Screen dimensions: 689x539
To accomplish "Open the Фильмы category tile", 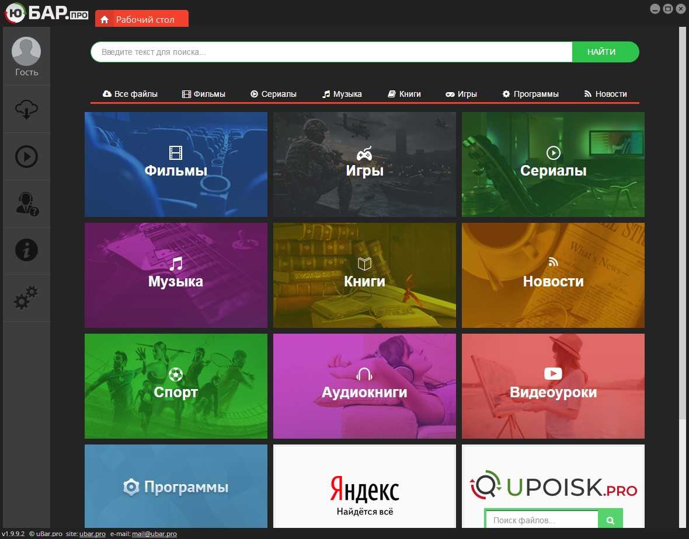I will pyautogui.click(x=176, y=164).
